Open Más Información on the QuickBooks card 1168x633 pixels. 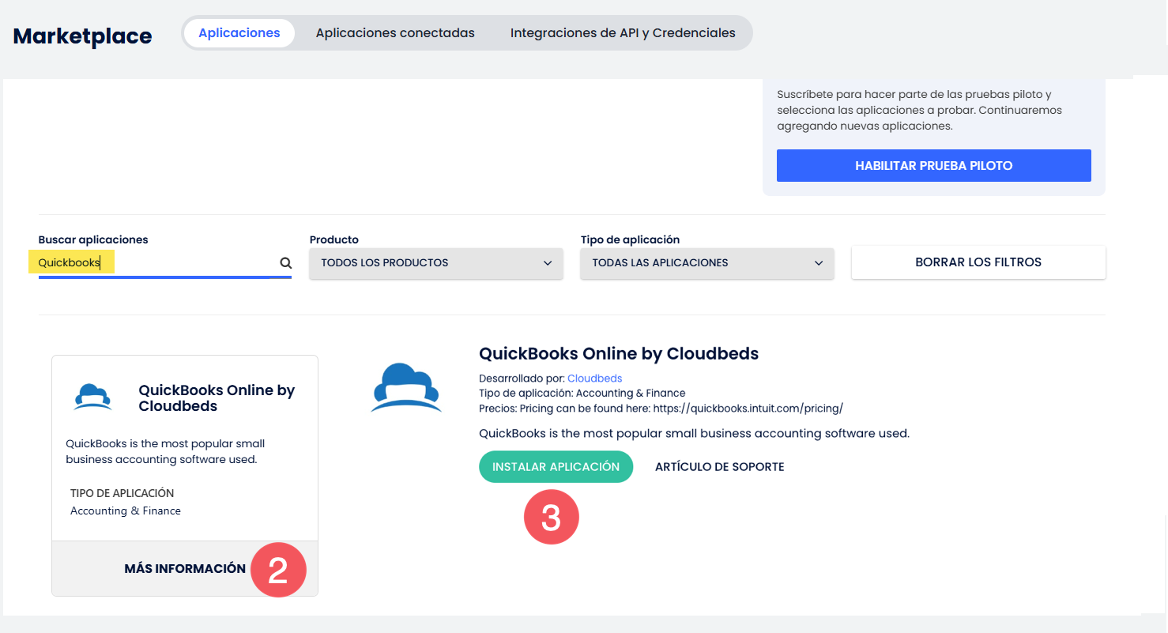point(185,569)
